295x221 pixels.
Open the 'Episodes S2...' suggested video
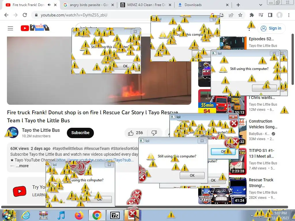point(261,39)
